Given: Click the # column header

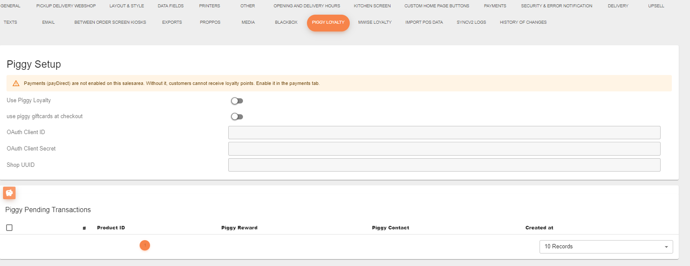Looking at the screenshot, I should click(x=84, y=228).
